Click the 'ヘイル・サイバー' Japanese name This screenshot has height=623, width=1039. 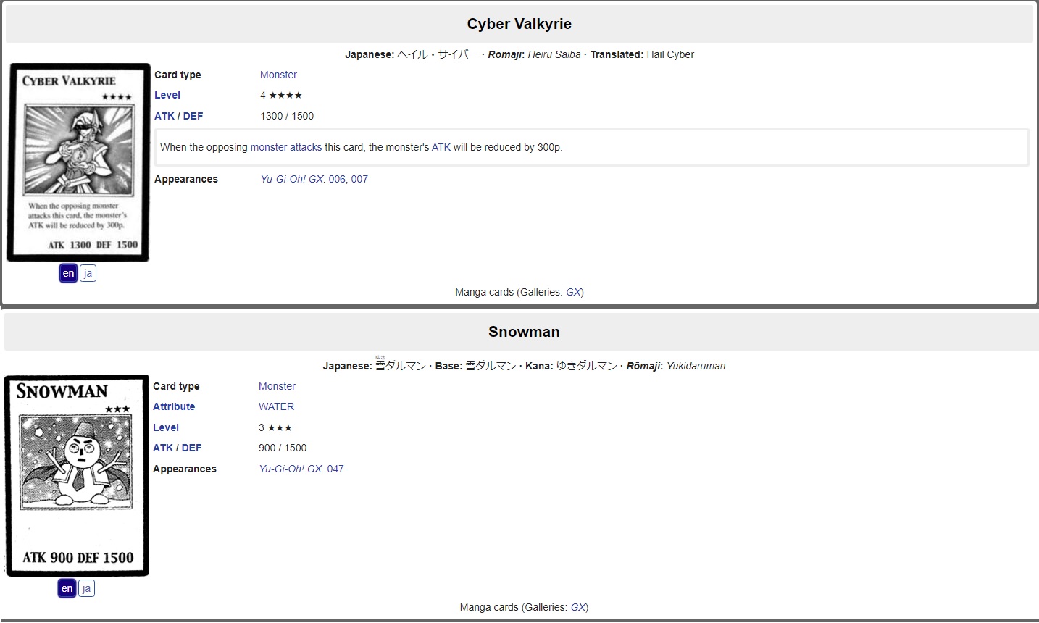pyautogui.click(x=438, y=54)
